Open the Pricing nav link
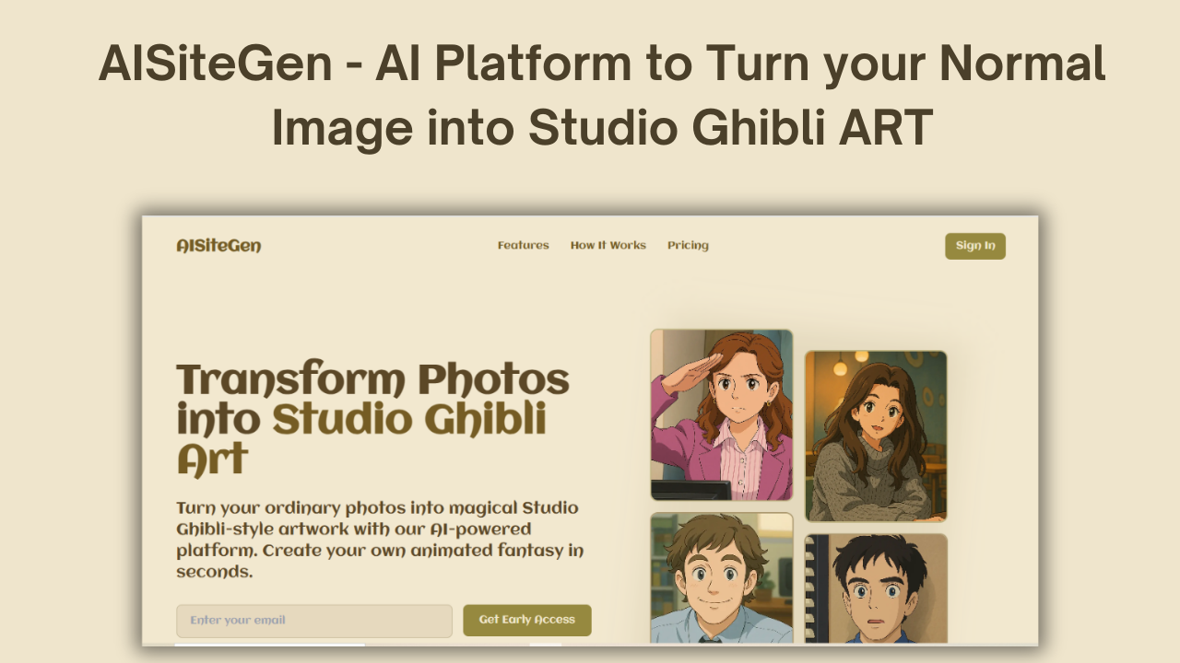 [688, 245]
